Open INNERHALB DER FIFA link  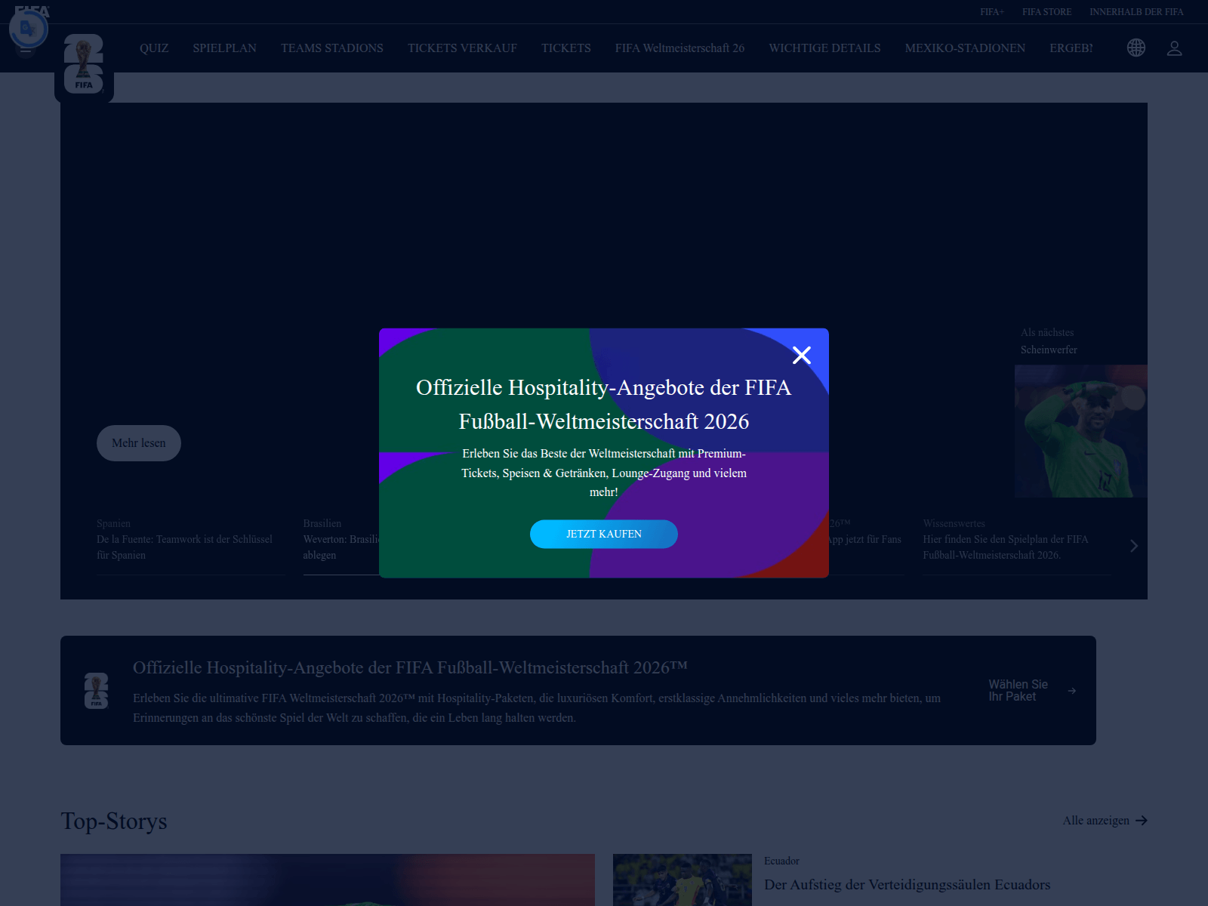click(x=1136, y=12)
